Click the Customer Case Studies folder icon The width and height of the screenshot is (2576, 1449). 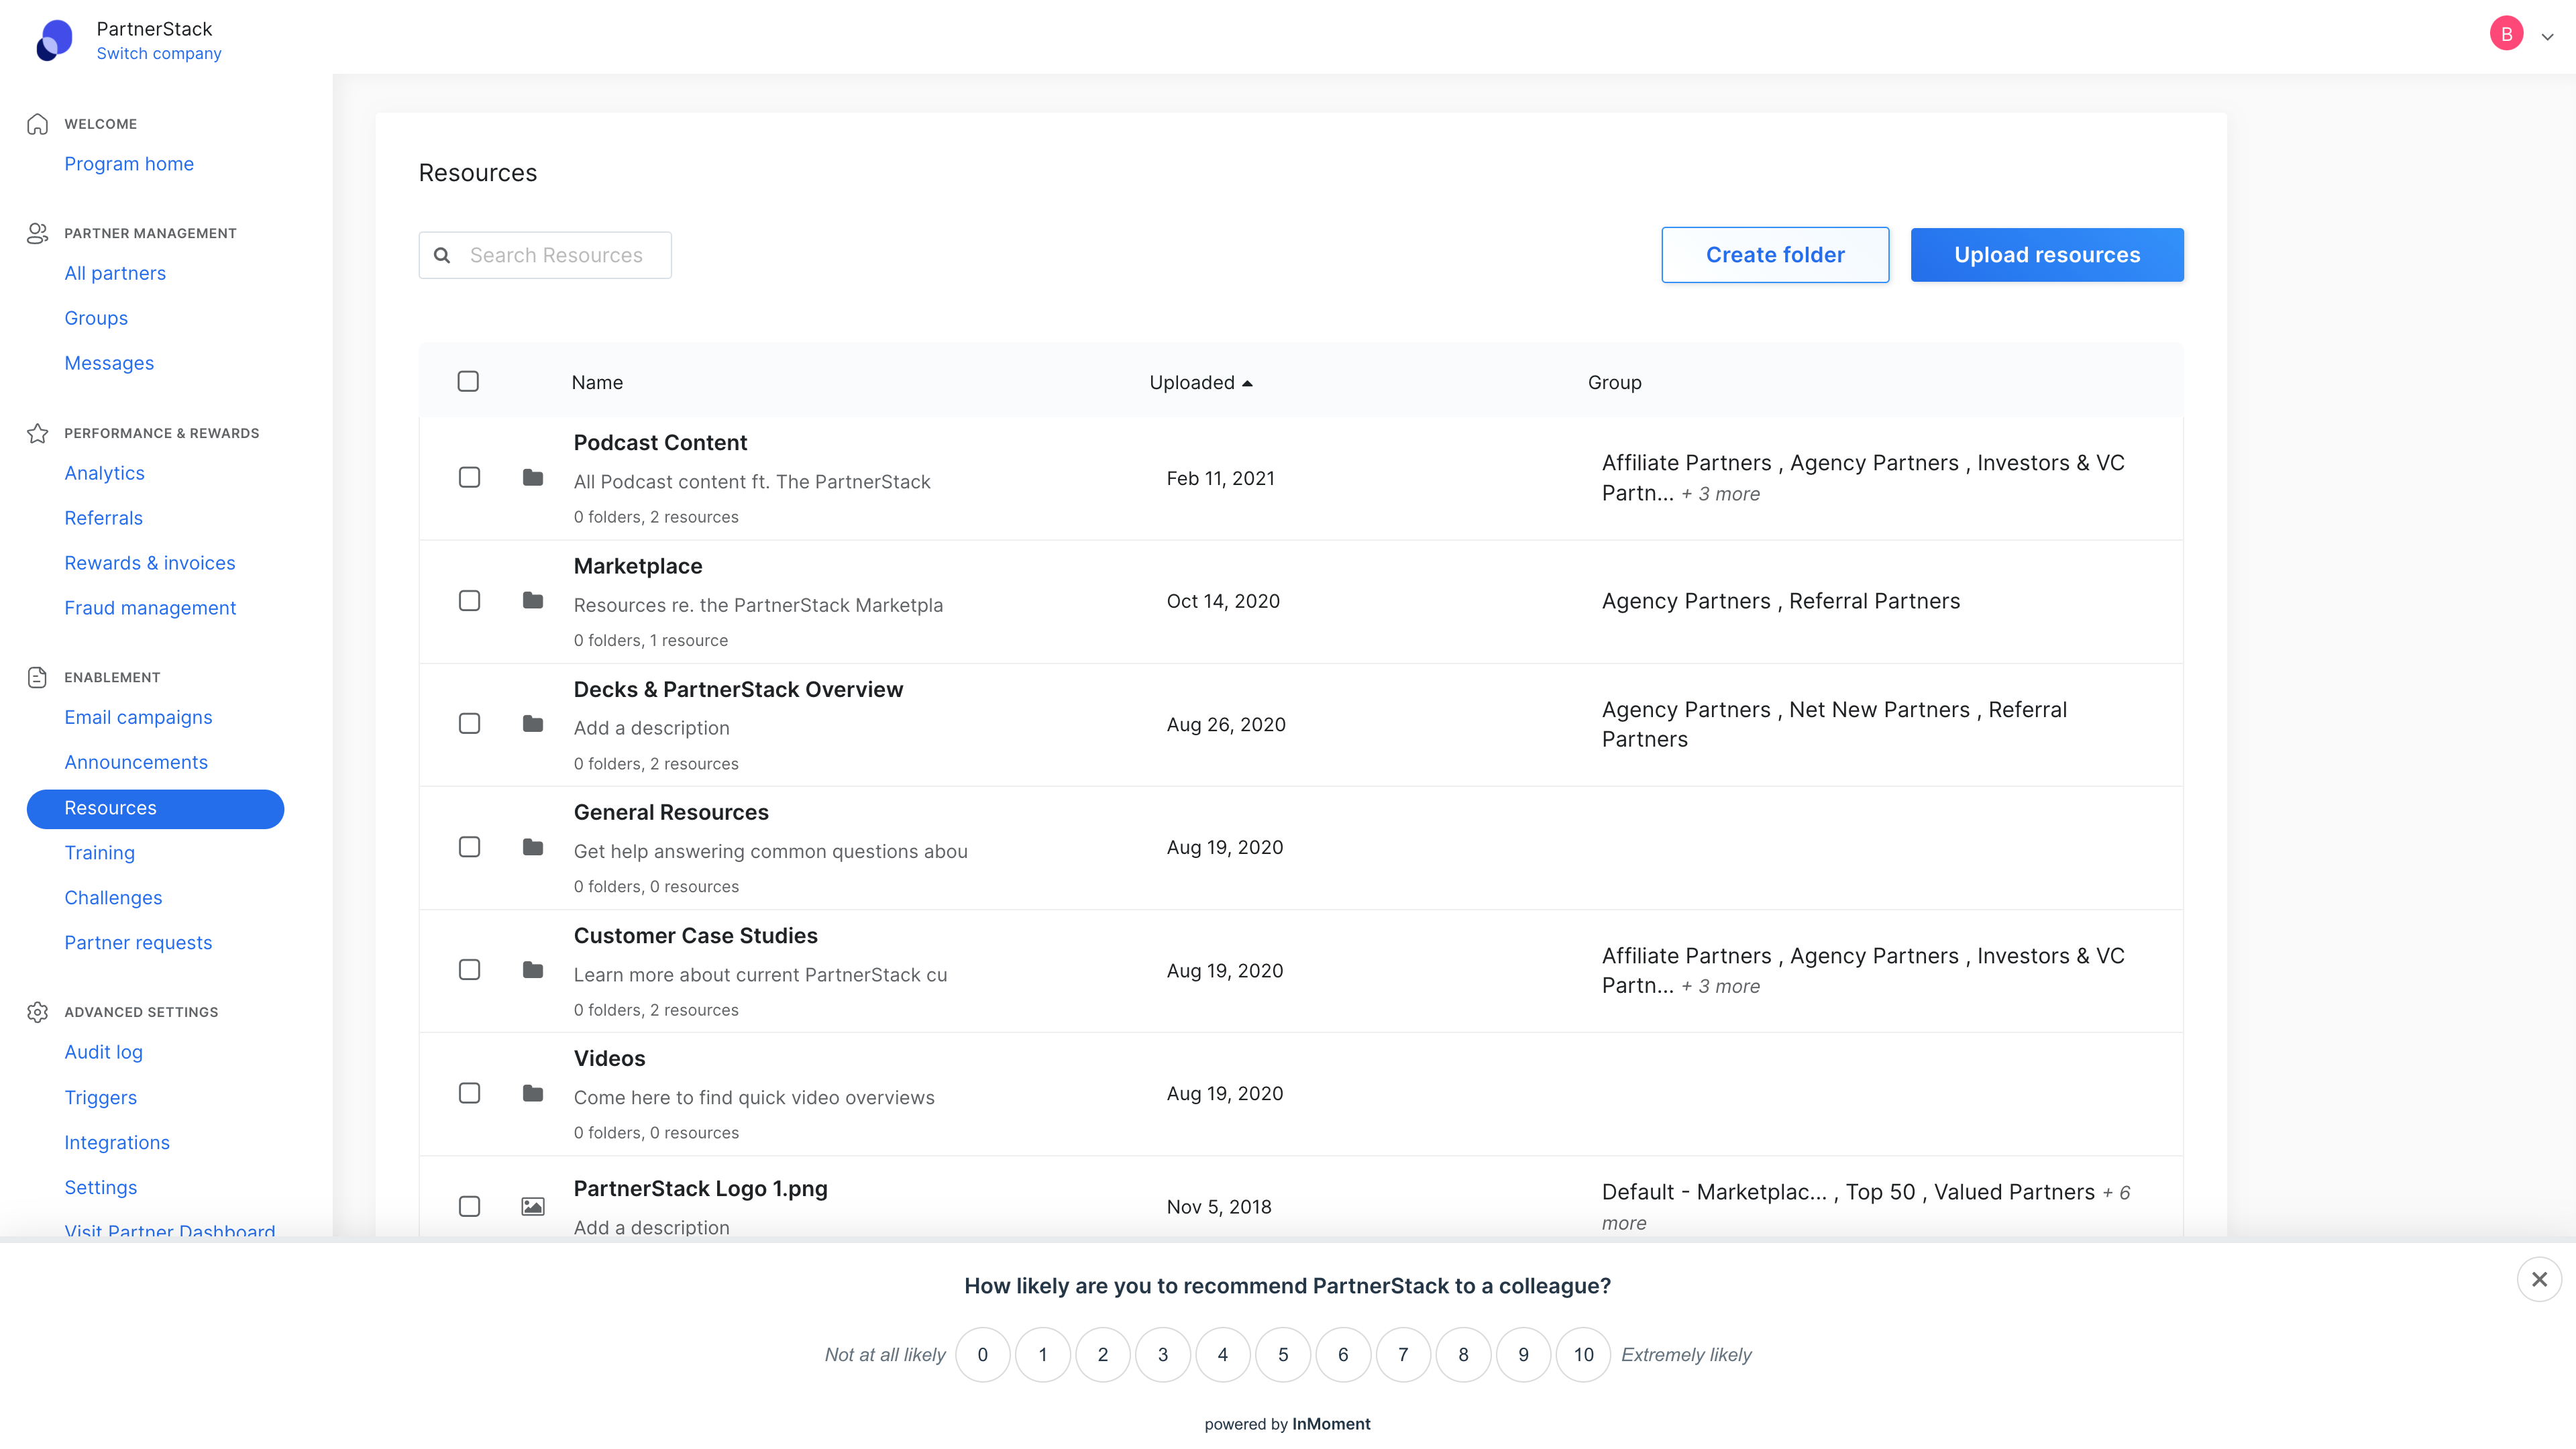pos(533,970)
